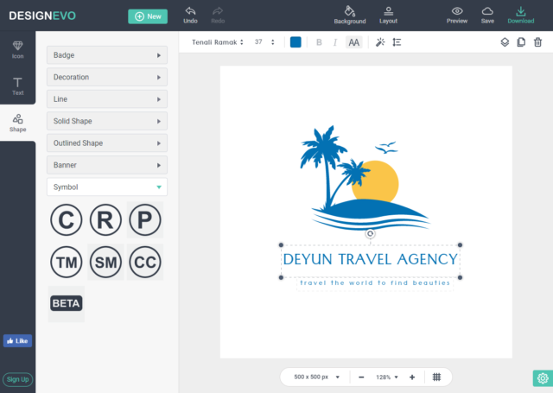This screenshot has width=553, height=393.
Task: Add the SM service mark symbol
Action: pyautogui.click(x=105, y=263)
